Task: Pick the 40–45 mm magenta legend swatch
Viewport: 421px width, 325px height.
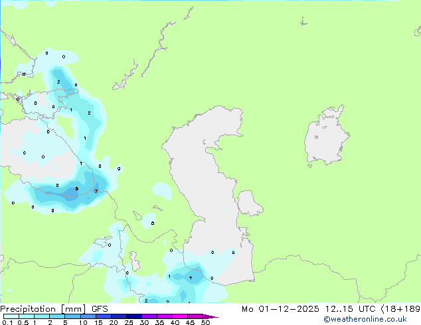Action: click(x=180, y=316)
